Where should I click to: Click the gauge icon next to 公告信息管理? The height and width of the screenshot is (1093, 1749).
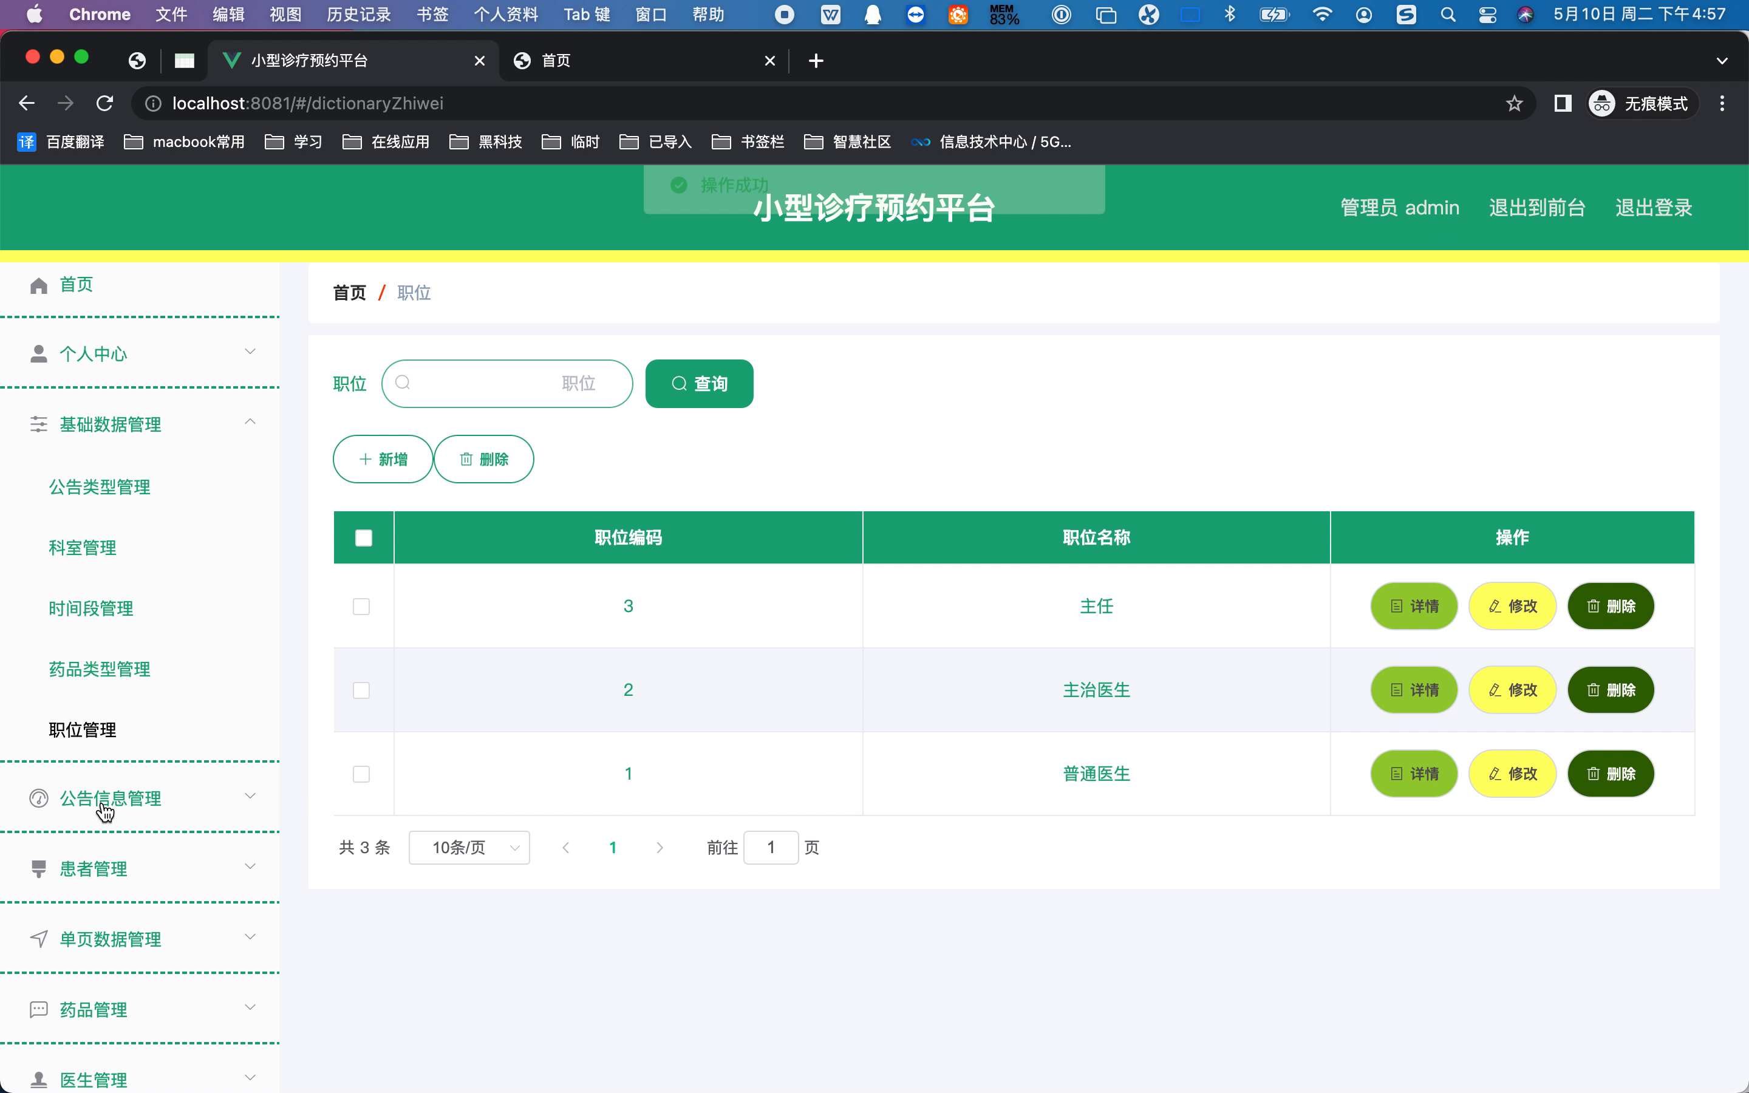pos(38,798)
